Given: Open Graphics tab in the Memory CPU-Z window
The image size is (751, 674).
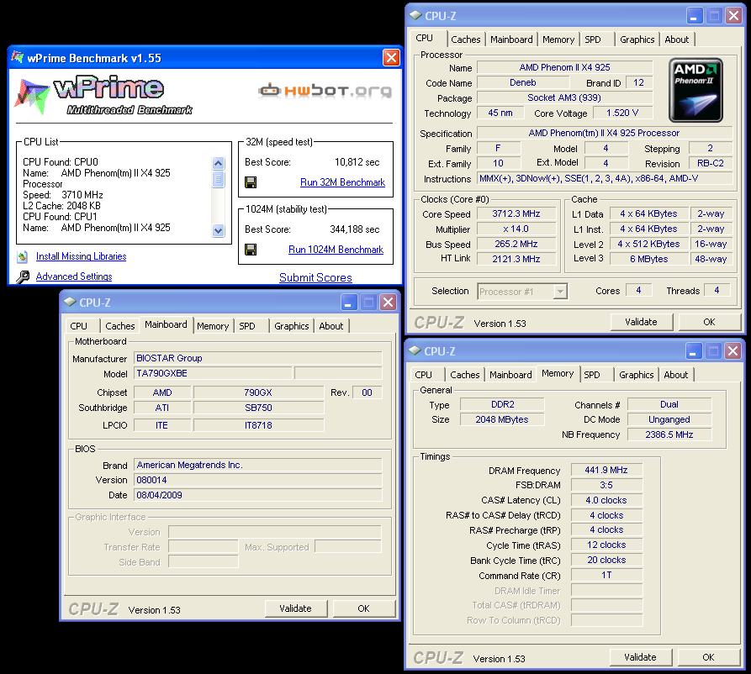Looking at the screenshot, I should click(x=636, y=375).
